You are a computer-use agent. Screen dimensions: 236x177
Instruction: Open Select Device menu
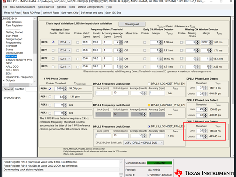tap(46, 7)
